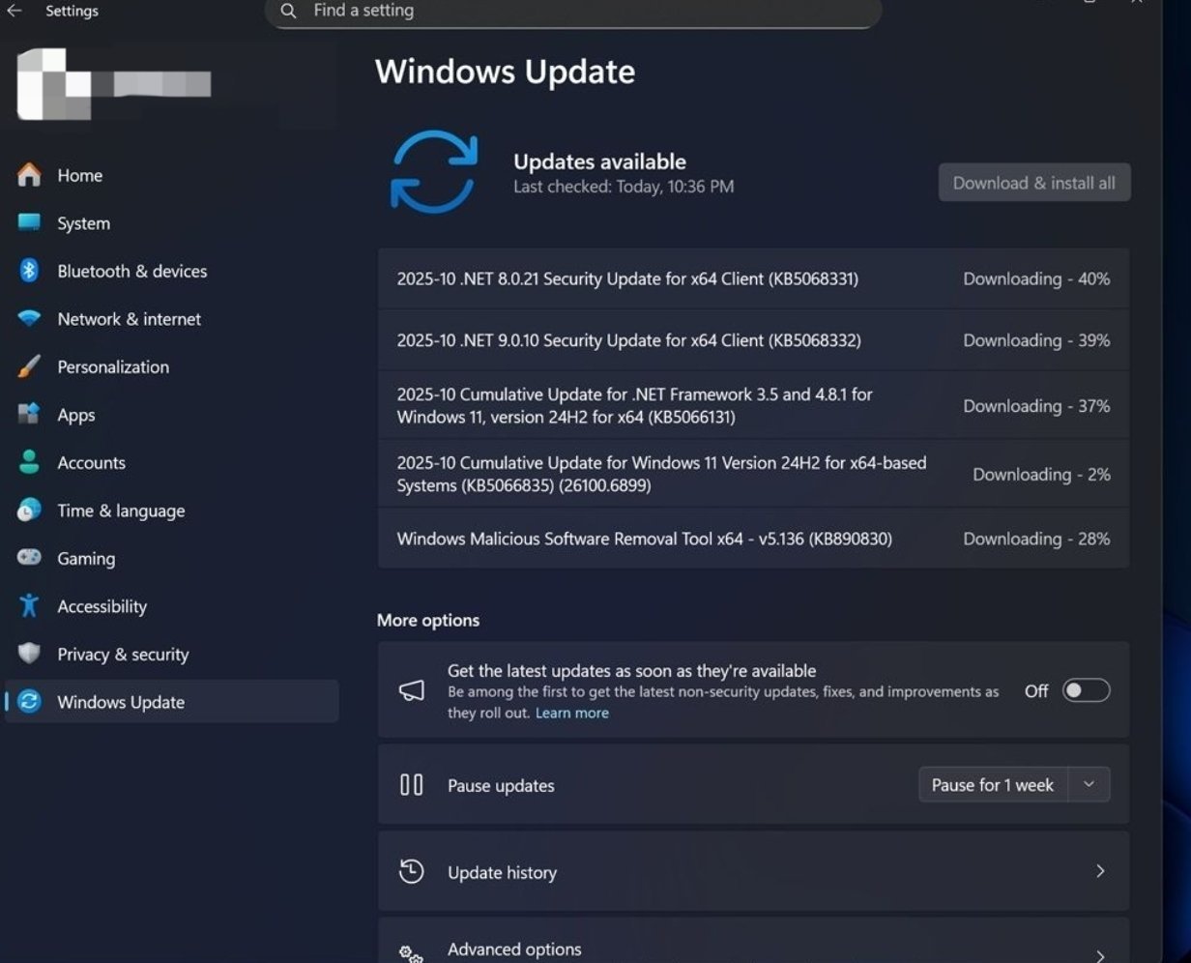Image resolution: width=1191 pixels, height=963 pixels.
Task: Click the Advanced options gears icon
Action: tap(412, 954)
